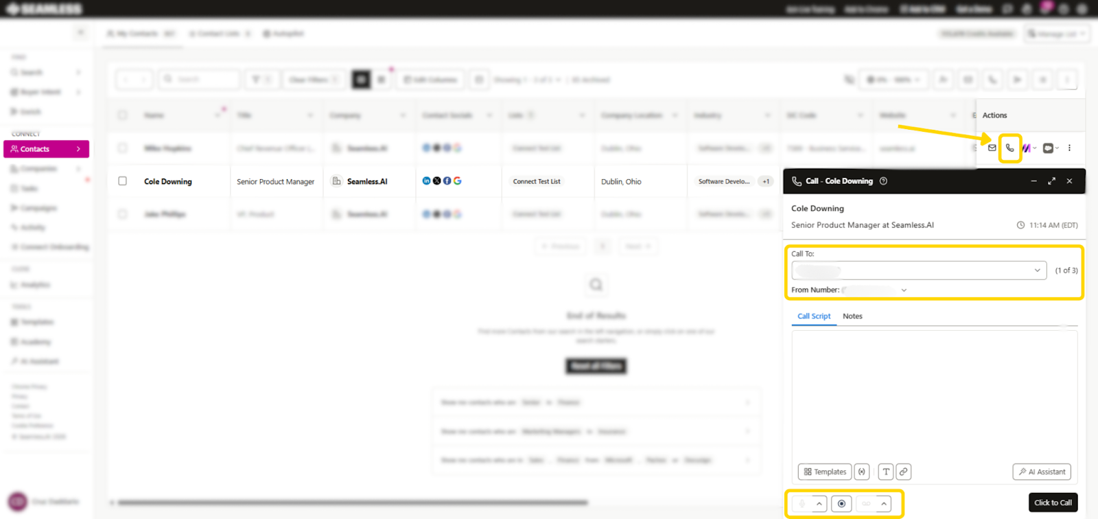Viewport: 1098px width, 519px height.
Task: Click the Click to Call button
Action: pos(1053,503)
